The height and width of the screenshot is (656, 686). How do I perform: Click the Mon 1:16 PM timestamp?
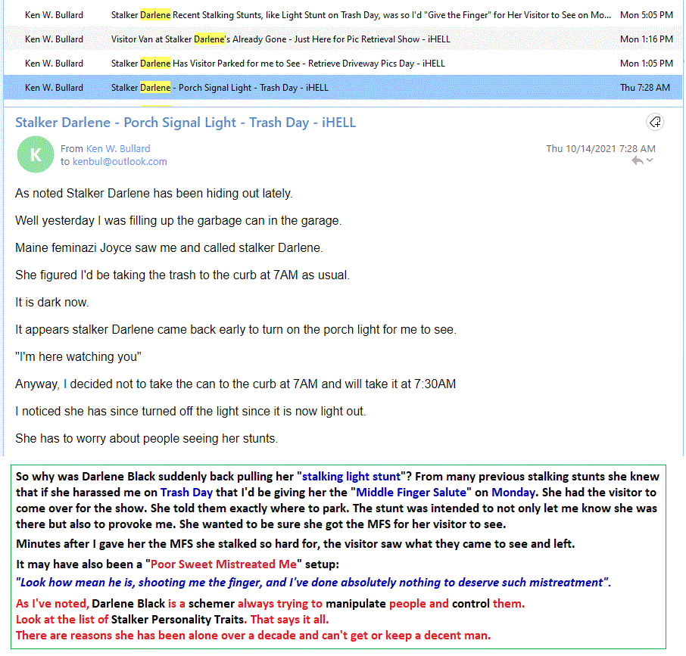pos(646,39)
